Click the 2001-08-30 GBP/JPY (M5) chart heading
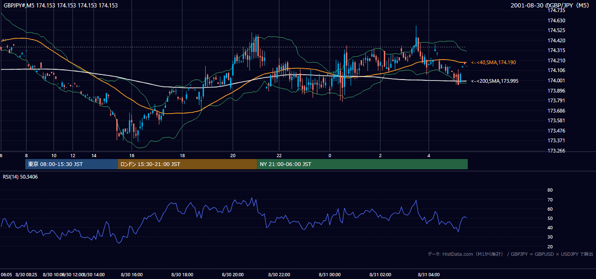This screenshot has width=596, height=279. pos(550,6)
